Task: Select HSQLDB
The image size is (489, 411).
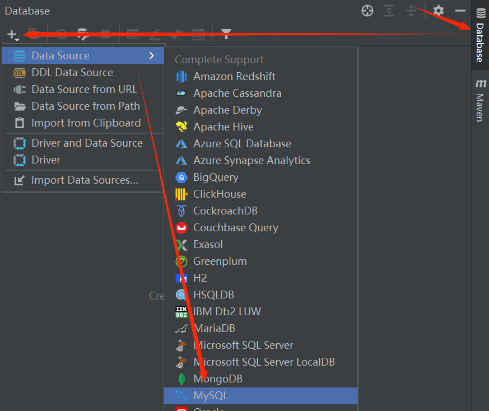Action: [260, 295]
